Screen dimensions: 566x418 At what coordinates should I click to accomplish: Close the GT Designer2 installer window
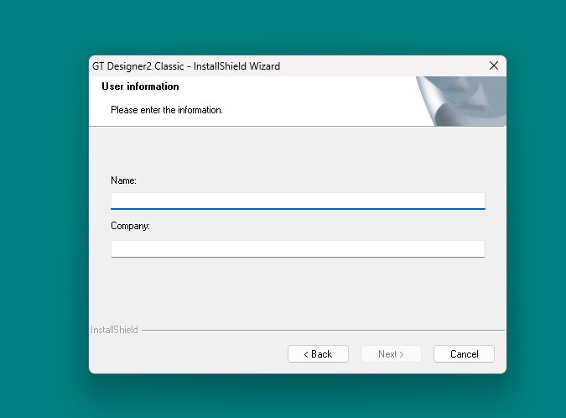(x=494, y=65)
